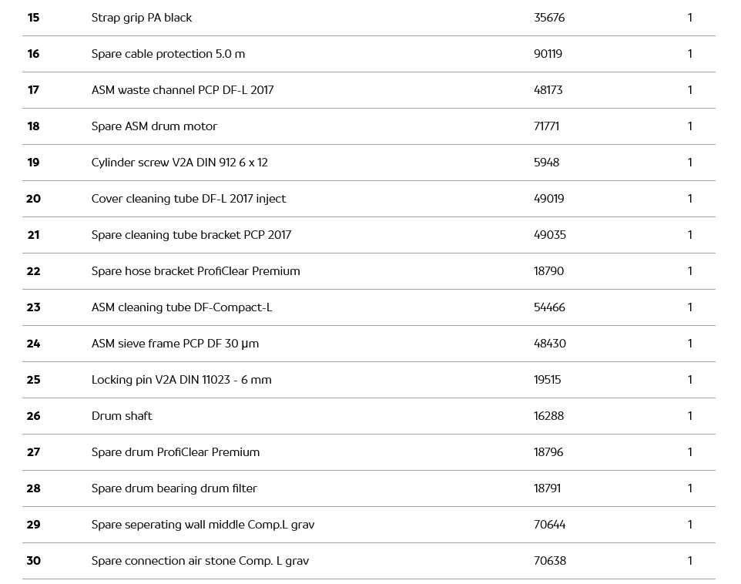741x584 pixels.
Task: Select the 'Spare ASM drum motor' entry
Action: 154,126
